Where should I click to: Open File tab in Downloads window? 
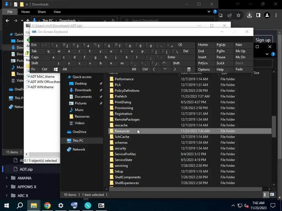coord(10,12)
